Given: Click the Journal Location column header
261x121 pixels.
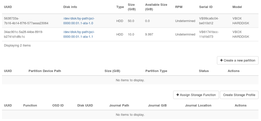Looking at the screenshot, I should 198,105.
